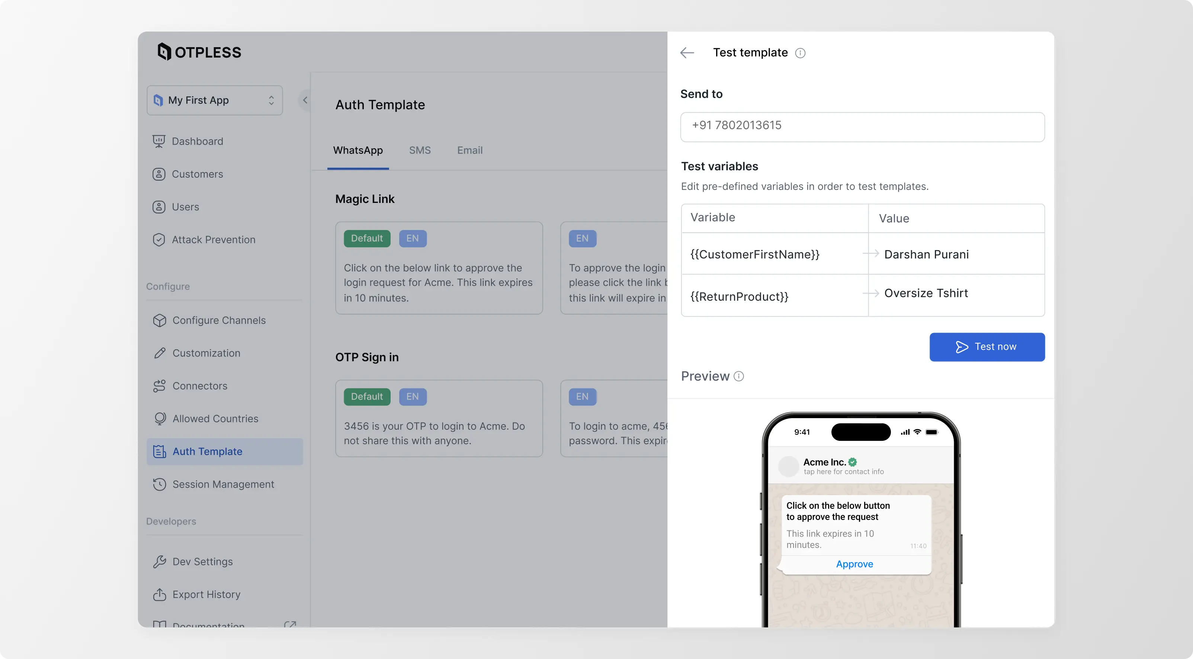Open the My First App switcher

pos(214,100)
